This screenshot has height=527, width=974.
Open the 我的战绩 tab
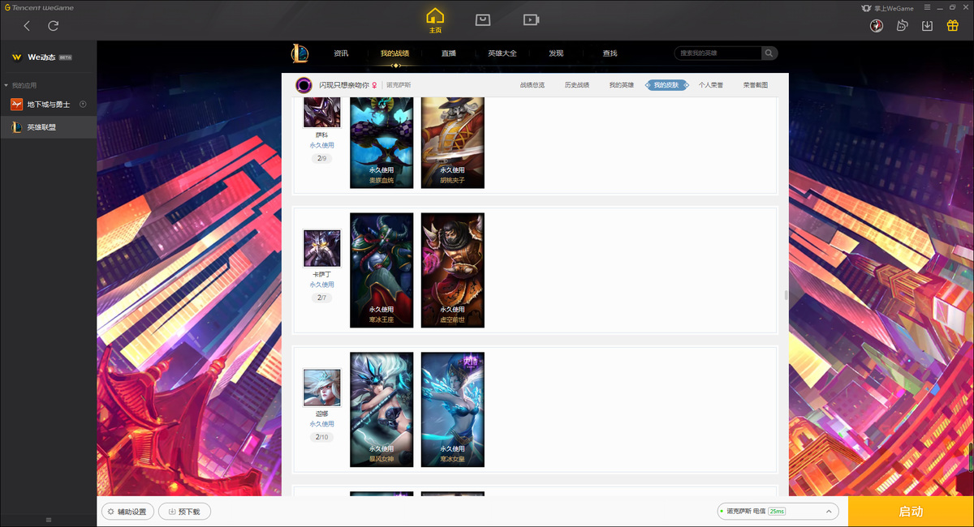[x=394, y=54]
